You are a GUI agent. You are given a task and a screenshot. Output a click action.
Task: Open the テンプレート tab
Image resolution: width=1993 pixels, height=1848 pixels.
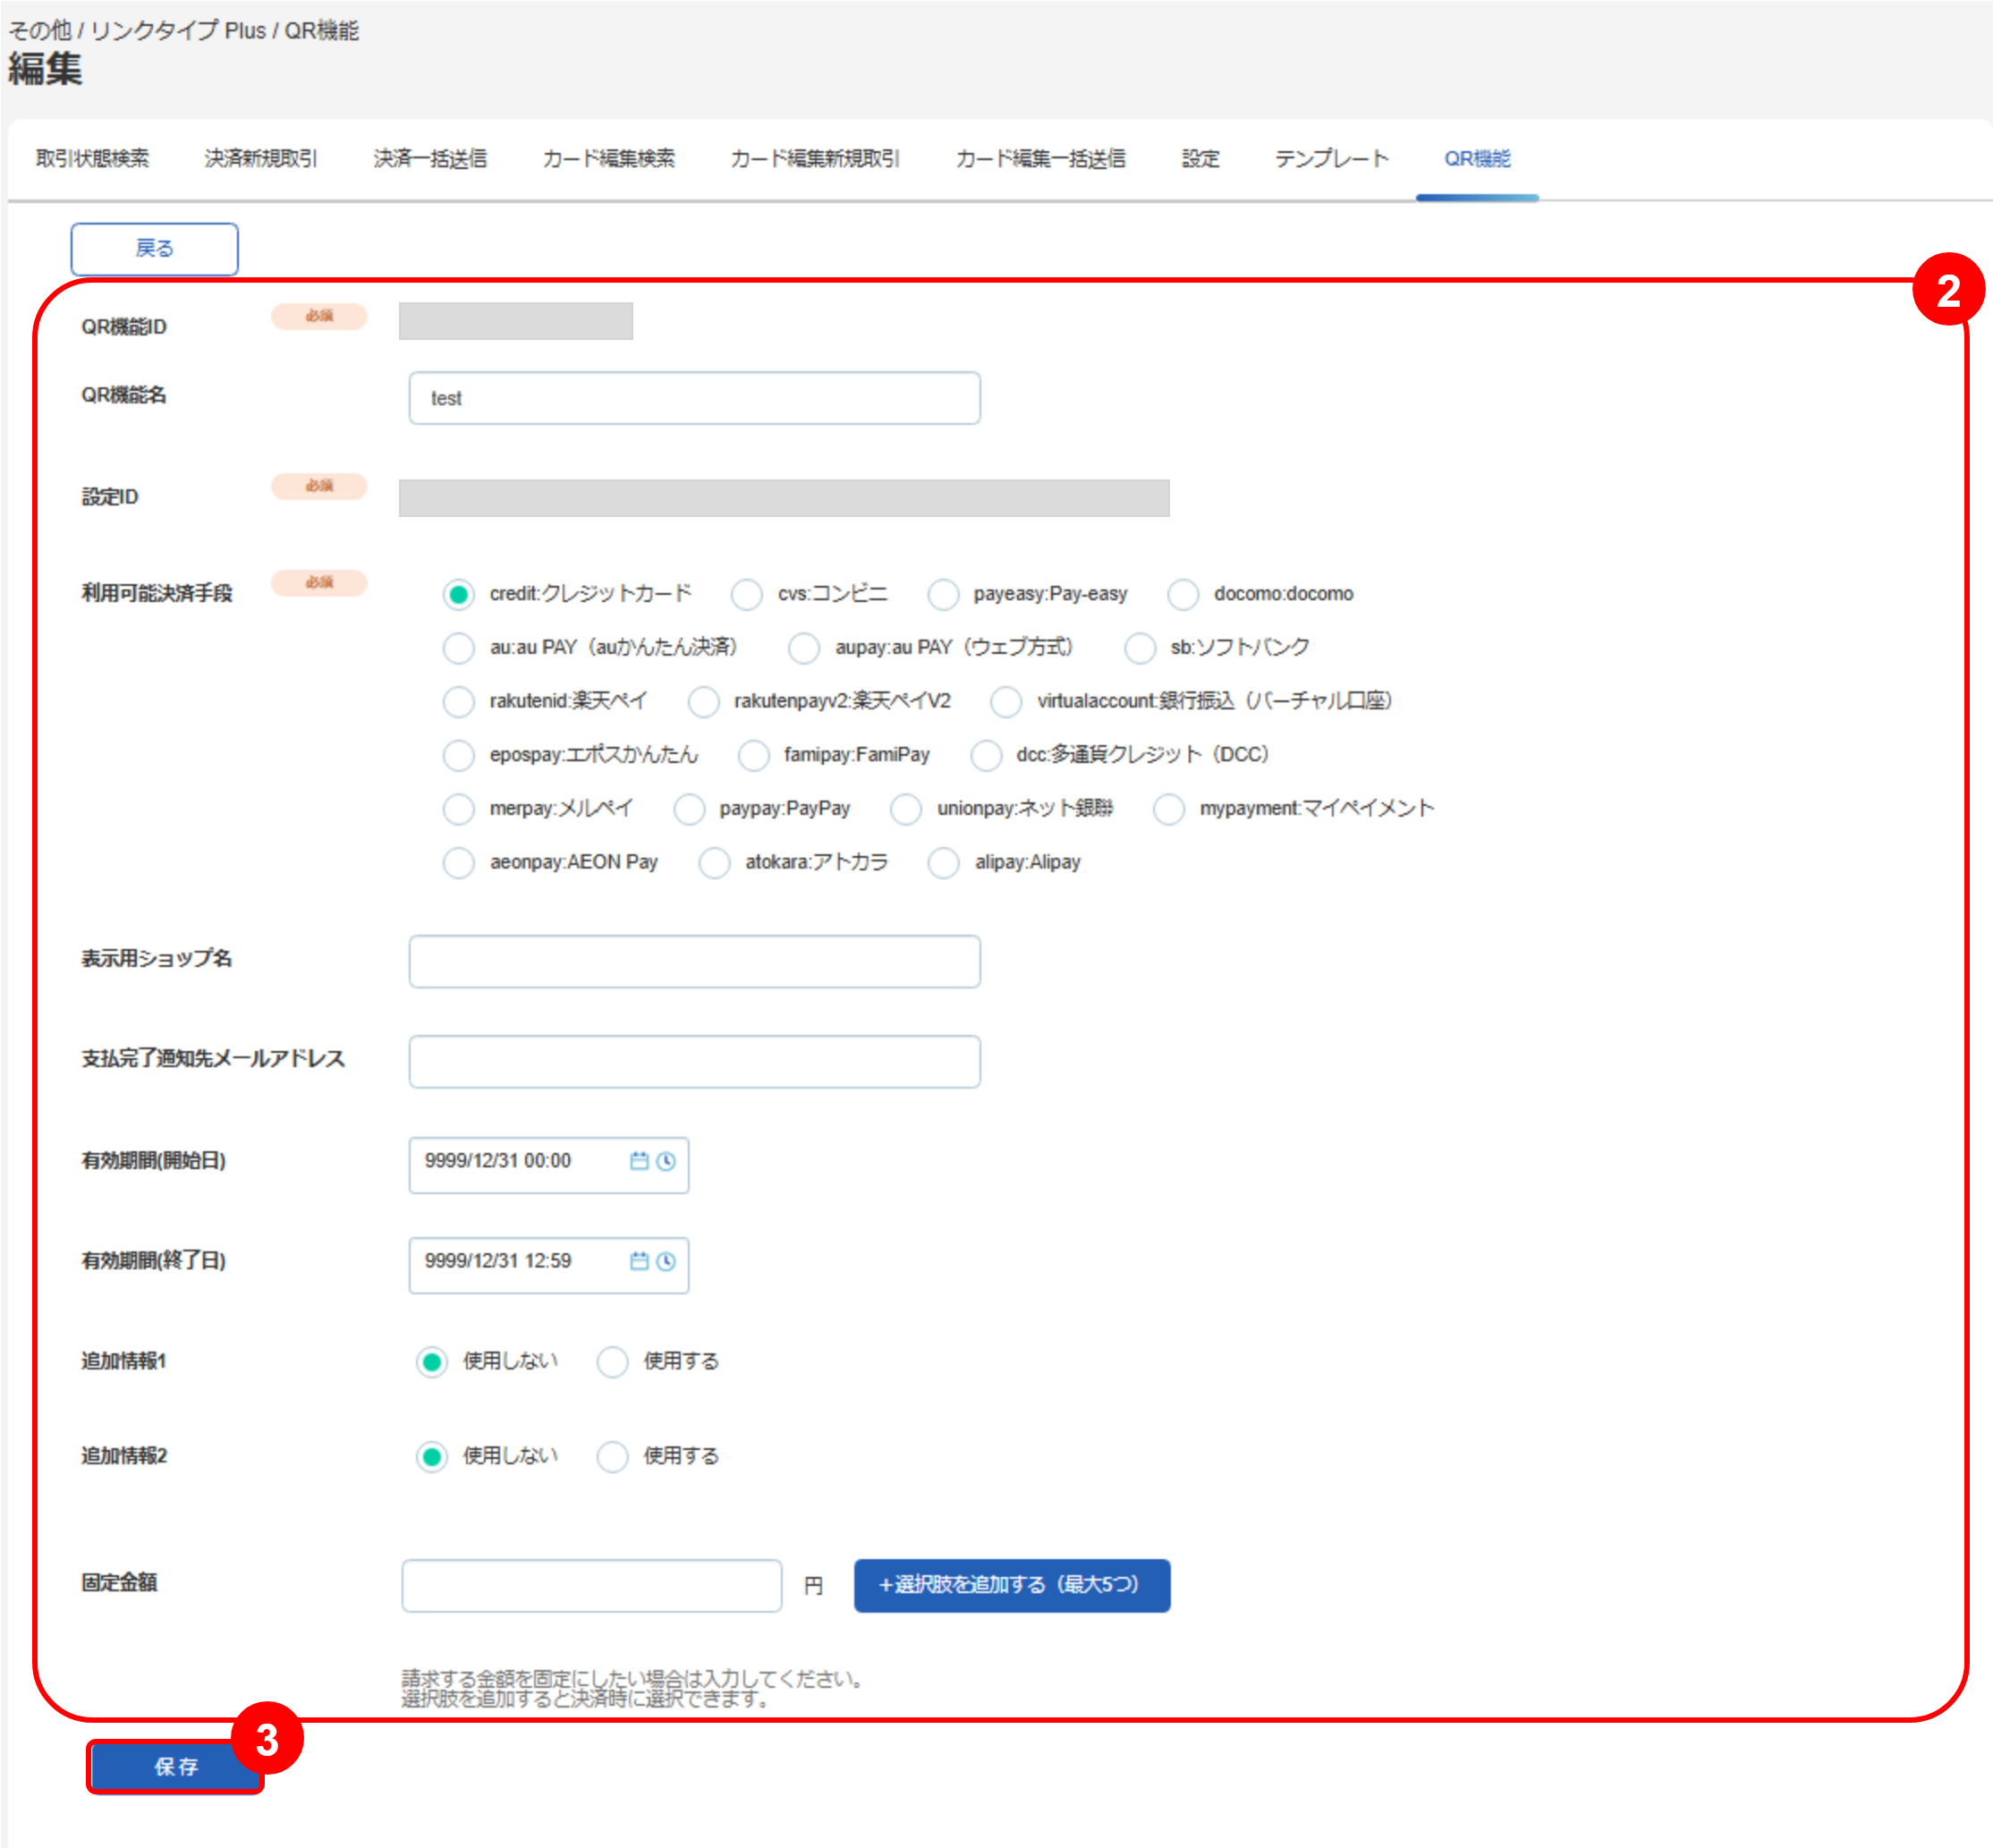point(1332,159)
